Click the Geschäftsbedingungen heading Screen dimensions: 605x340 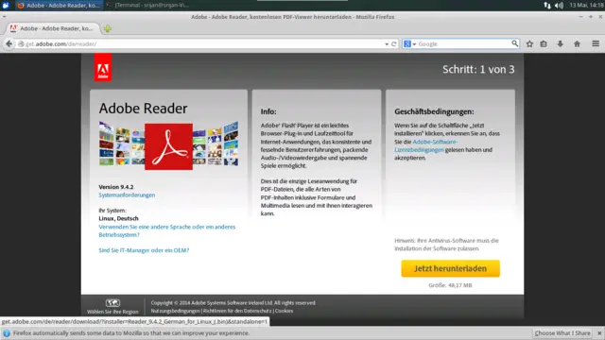pos(434,111)
